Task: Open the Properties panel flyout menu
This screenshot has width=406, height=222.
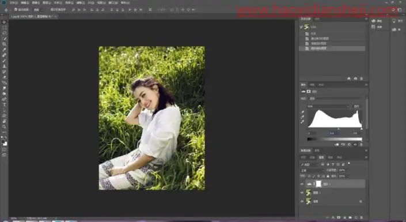Action: 366,85
